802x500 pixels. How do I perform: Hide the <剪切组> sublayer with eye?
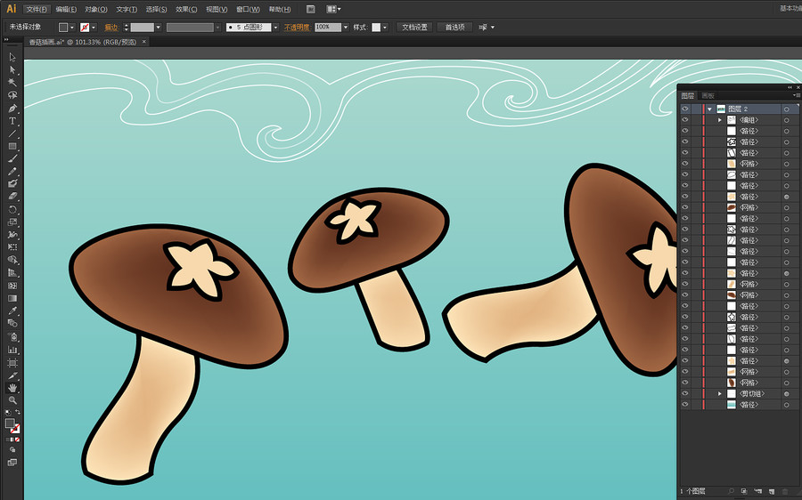point(685,394)
